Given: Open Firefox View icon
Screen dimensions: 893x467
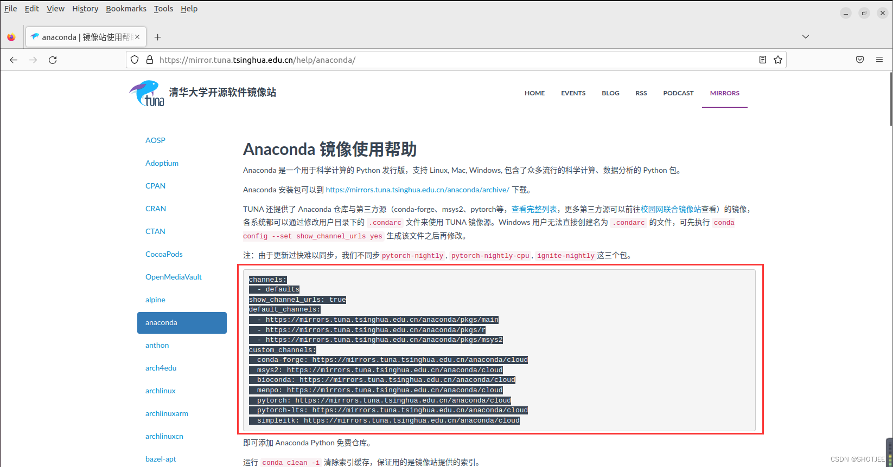Looking at the screenshot, I should [x=11, y=37].
